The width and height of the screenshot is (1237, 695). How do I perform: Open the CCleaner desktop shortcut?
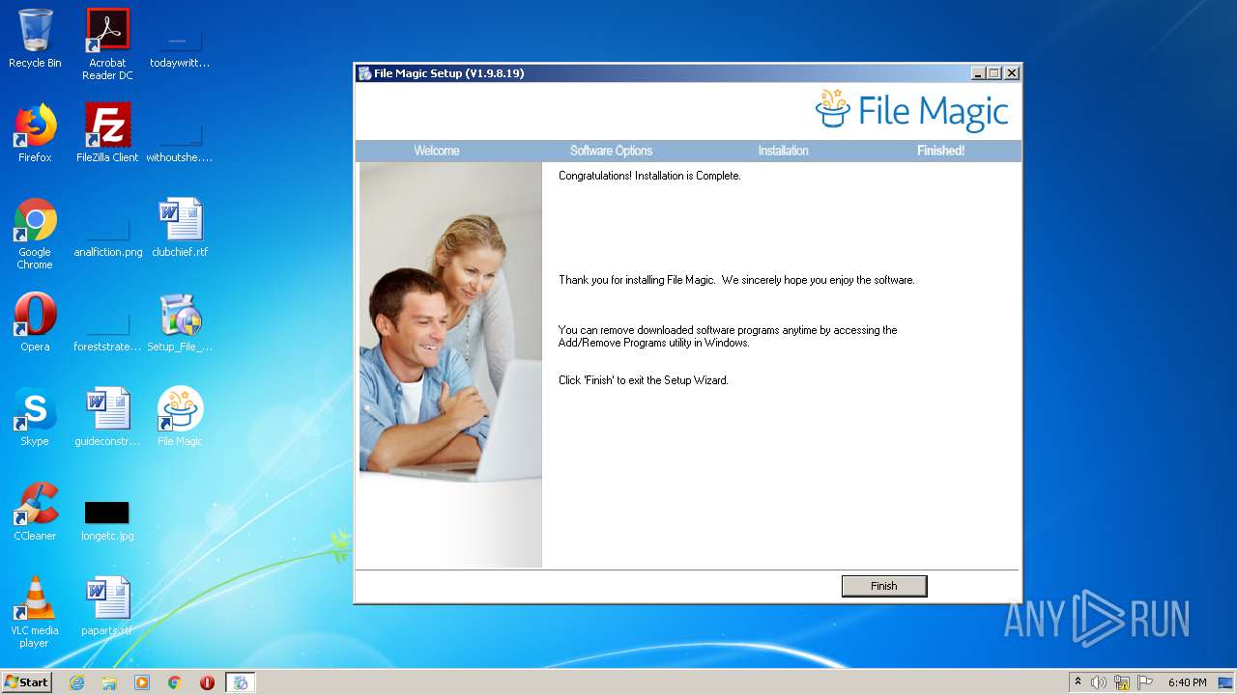point(35,512)
